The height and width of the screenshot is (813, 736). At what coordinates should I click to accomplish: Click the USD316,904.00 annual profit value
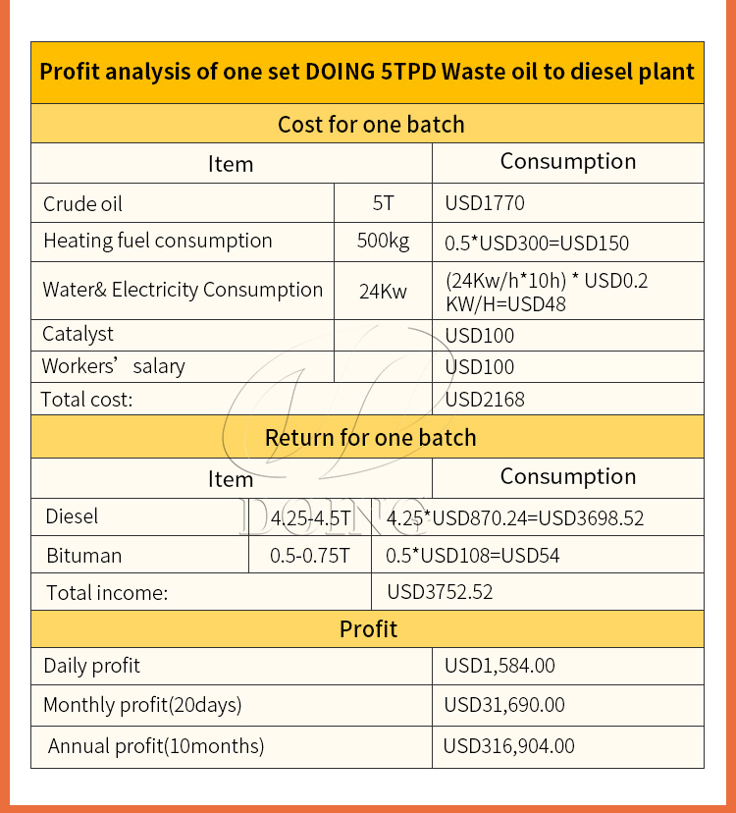(x=508, y=746)
